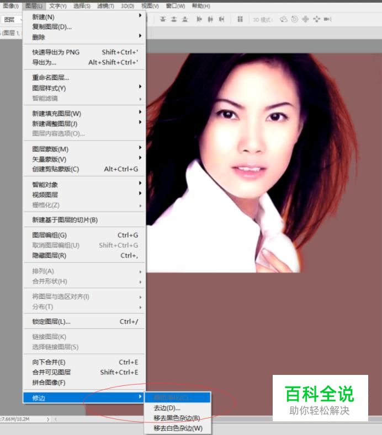Select 3D pan object icon
The width and height of the screenshot is (382, 435).
[306, 19]
